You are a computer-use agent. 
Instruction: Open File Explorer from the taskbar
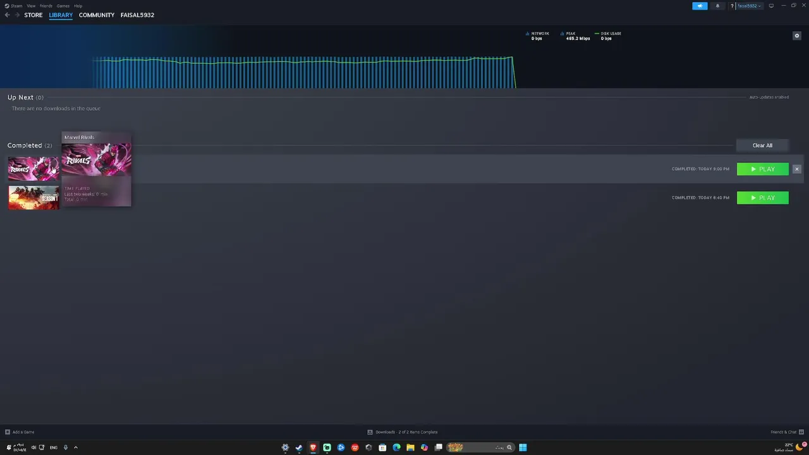tap(410, 447)
